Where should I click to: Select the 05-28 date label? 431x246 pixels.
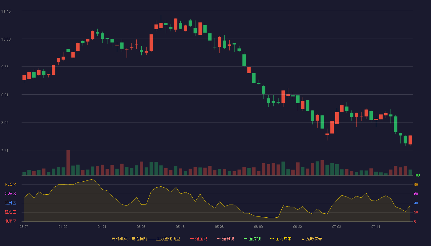pos(219,227)
